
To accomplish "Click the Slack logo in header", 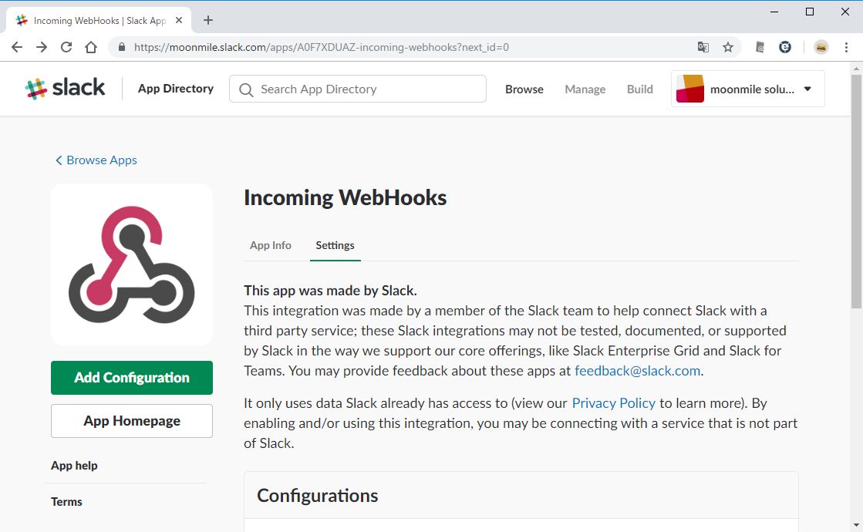I will [x=65, y=89].
